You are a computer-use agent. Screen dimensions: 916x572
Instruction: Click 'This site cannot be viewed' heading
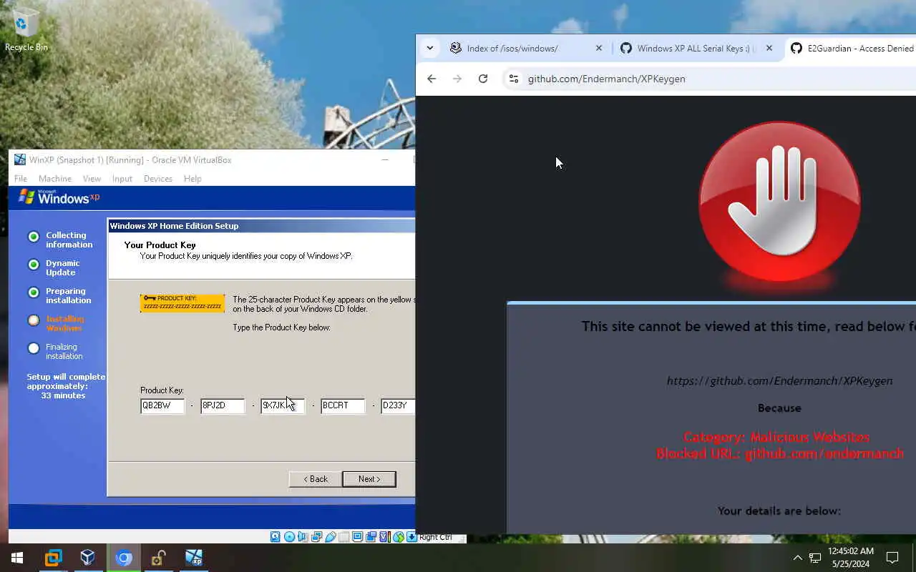tap(749, 327)
